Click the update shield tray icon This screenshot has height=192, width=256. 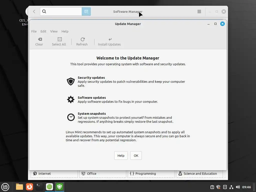(x=218, y=187)
